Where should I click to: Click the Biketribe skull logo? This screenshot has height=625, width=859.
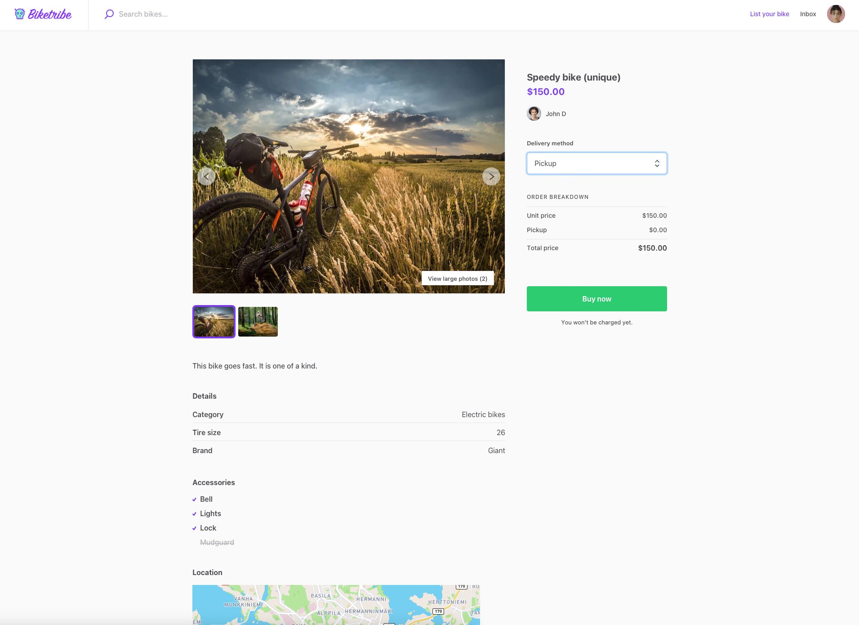coord(20,14)
